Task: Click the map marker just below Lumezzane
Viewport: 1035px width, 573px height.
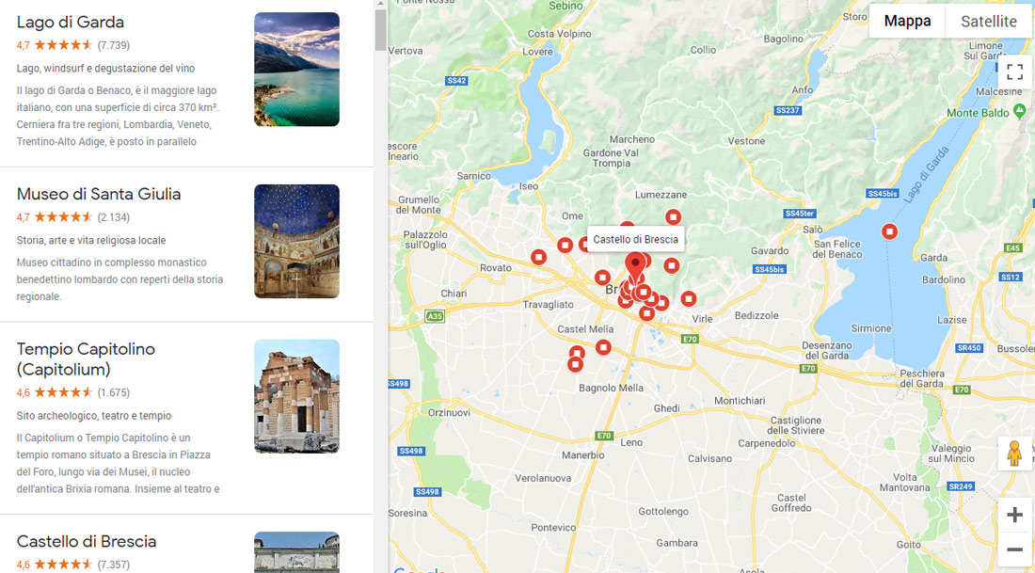Action: 673,217
